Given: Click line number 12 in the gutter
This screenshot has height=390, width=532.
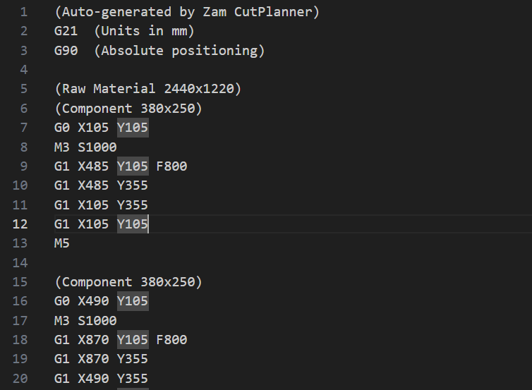Looking at the screenshot, I should point(20,224).
